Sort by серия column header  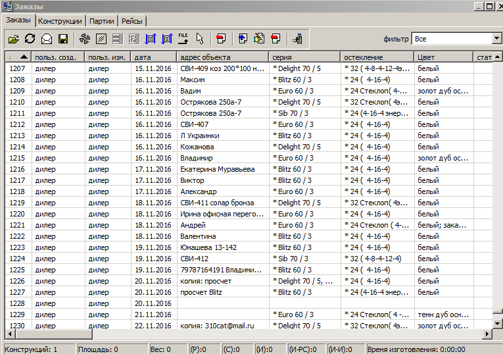pyautogui.click(x=304, y=57)
